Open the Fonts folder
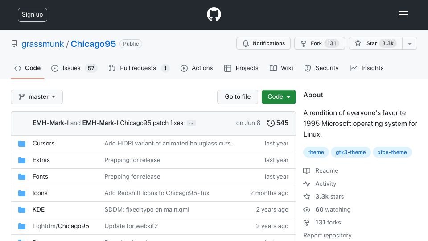This screenshot has width=428, height=241. click(x=40, y=177)
